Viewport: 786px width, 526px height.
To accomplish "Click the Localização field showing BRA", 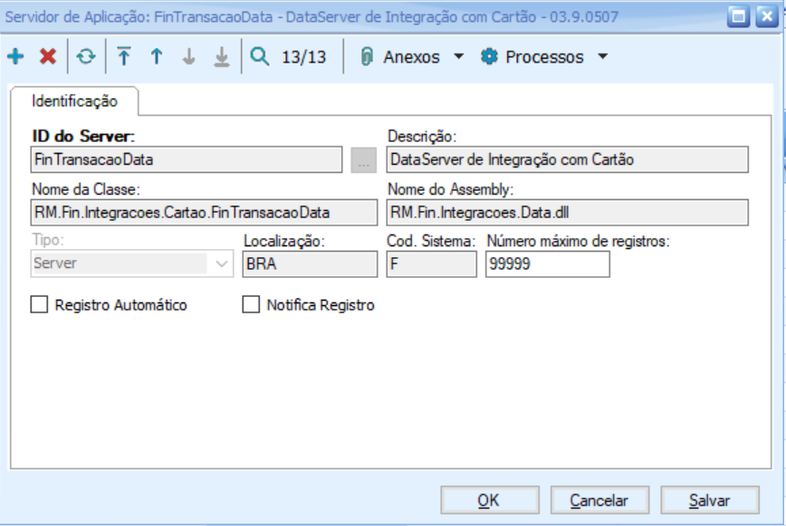I will [x=310, y=264].
